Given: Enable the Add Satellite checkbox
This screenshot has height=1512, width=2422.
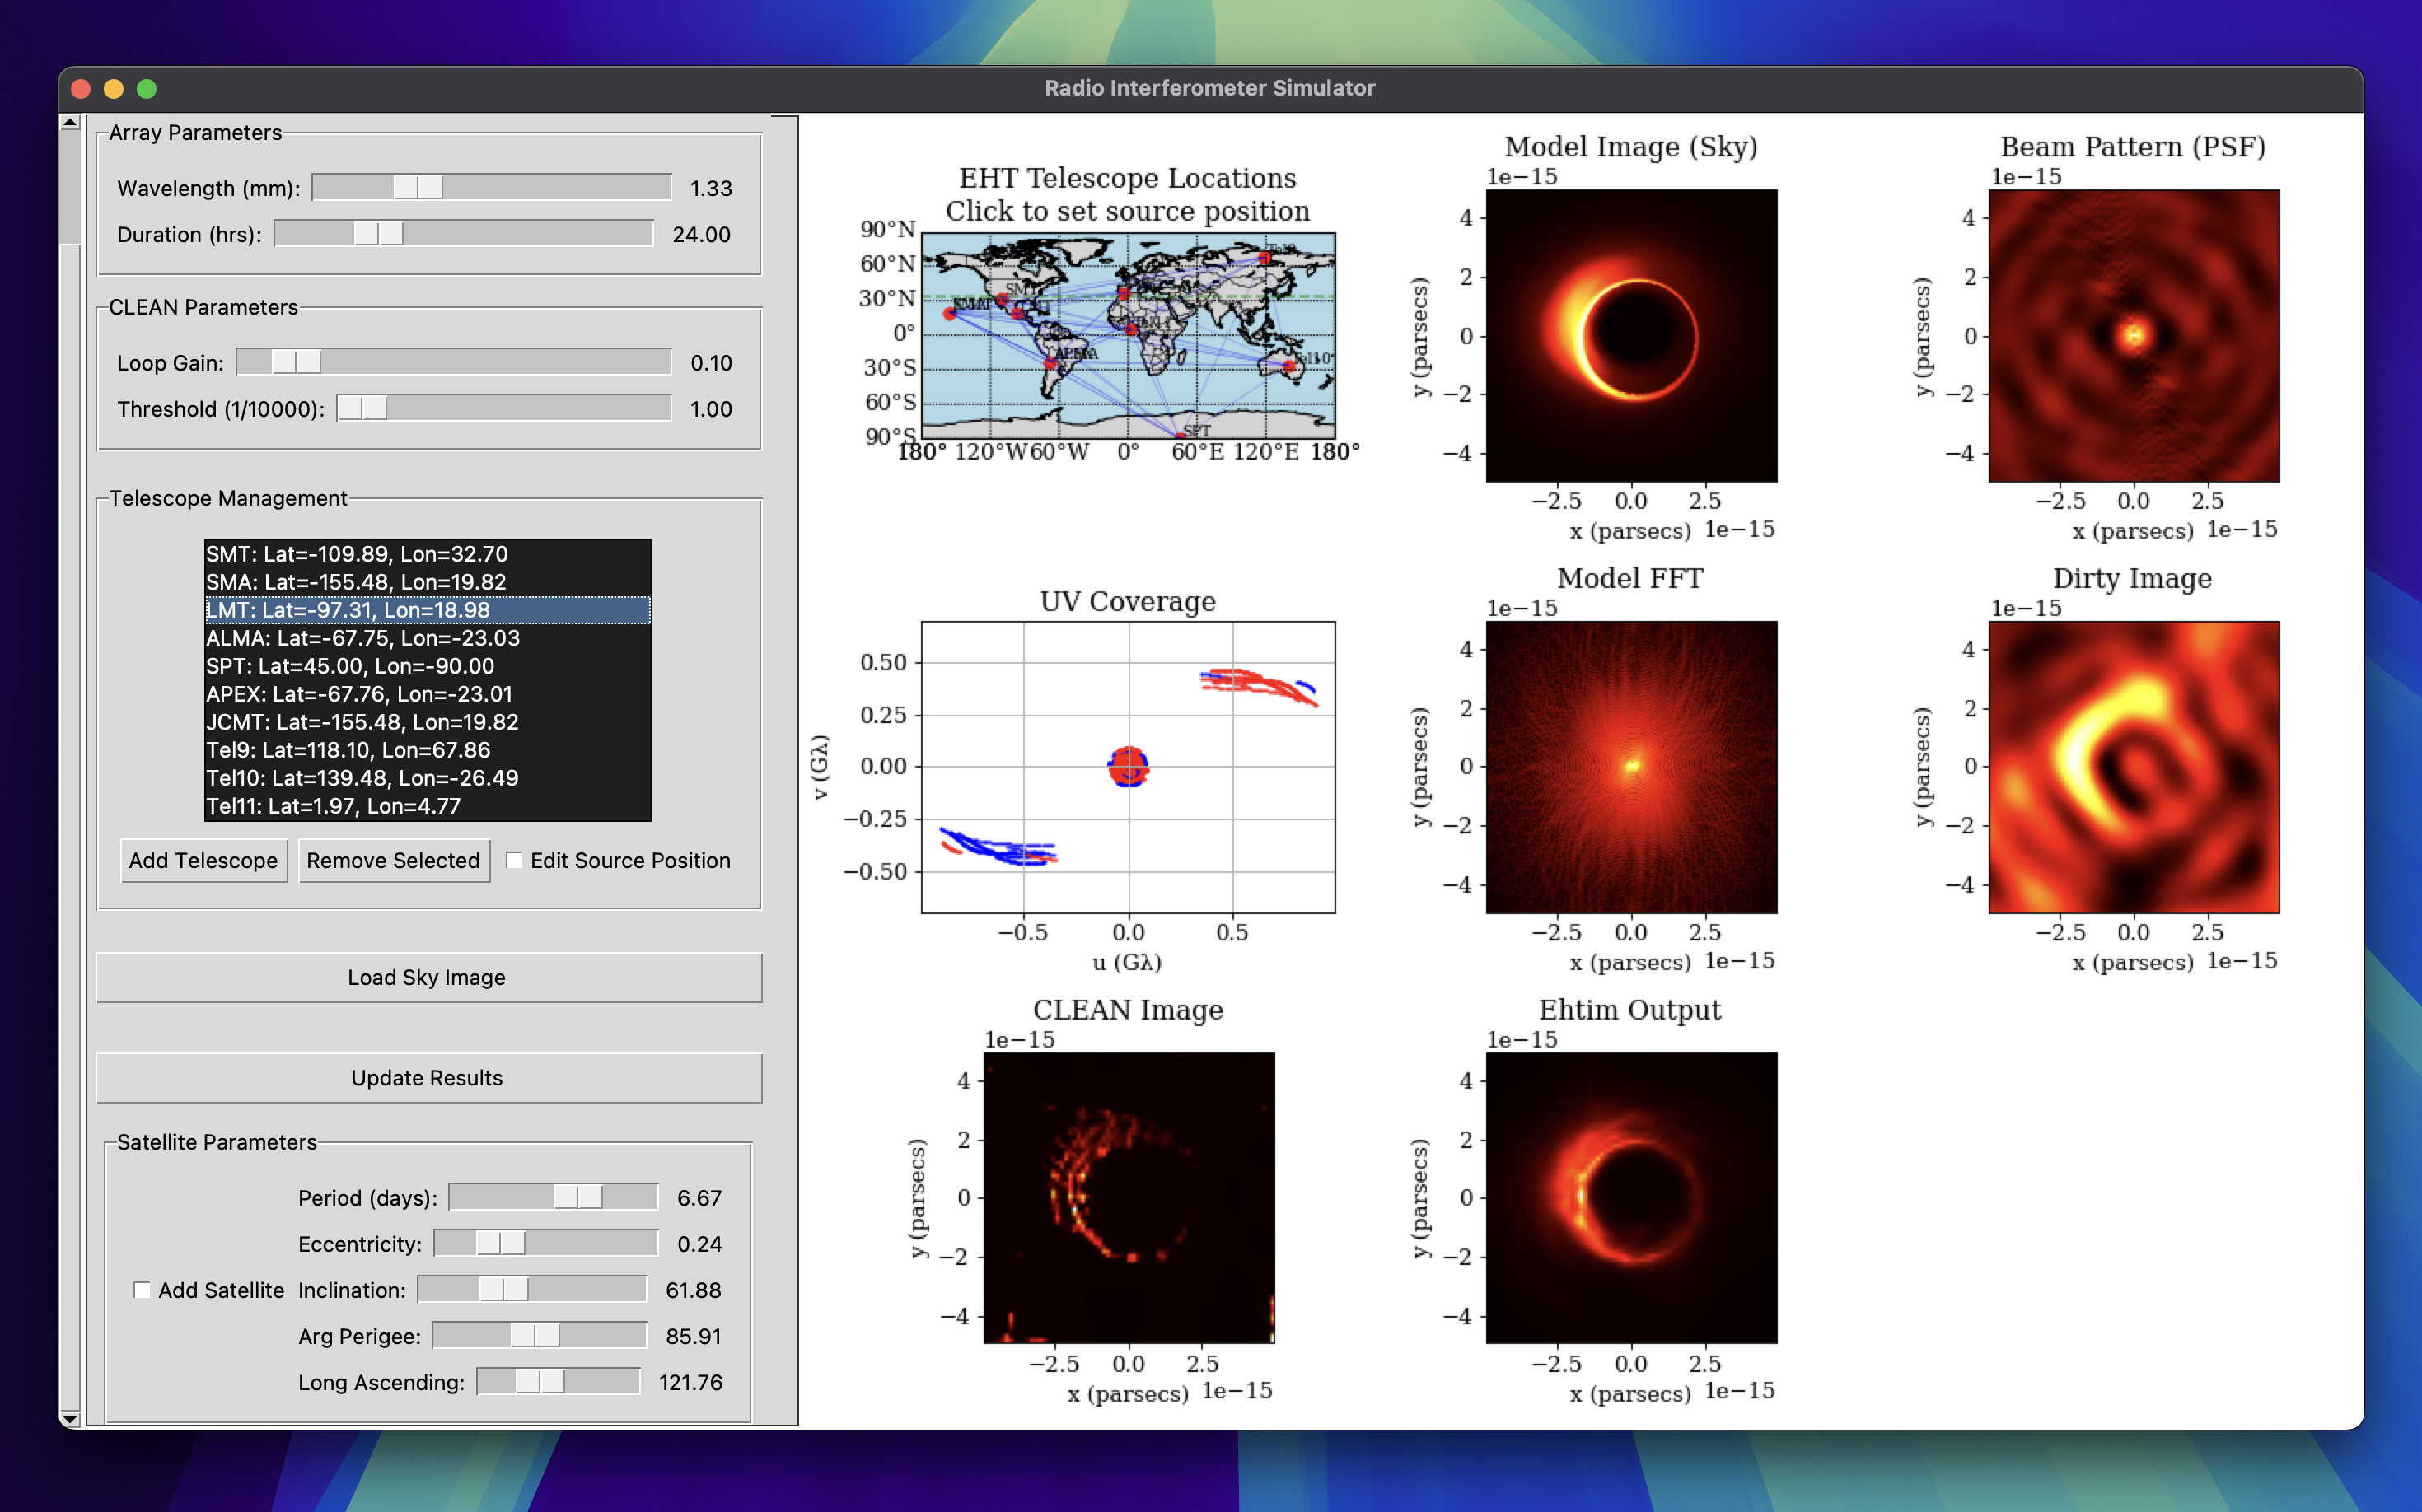Looking at the screenshot, I should (143, 1290).
